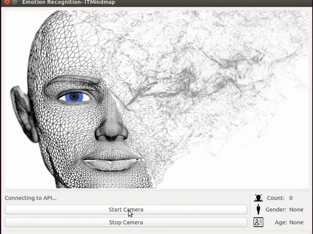Image resolution: width=313 pixels, height=234 pixels.
Task: Click the Gender value 'None'
Action: (x=296, y=210)
